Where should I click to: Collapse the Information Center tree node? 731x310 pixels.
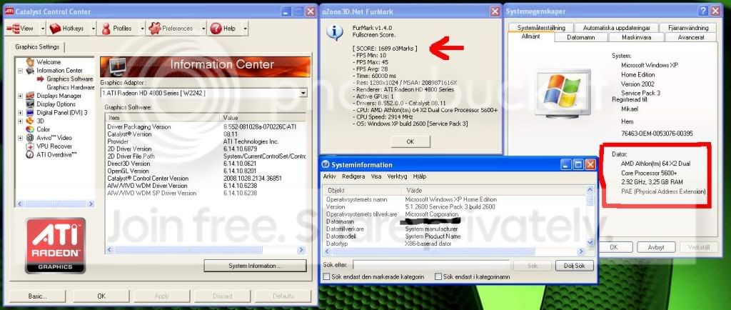[x=20, y=71]
